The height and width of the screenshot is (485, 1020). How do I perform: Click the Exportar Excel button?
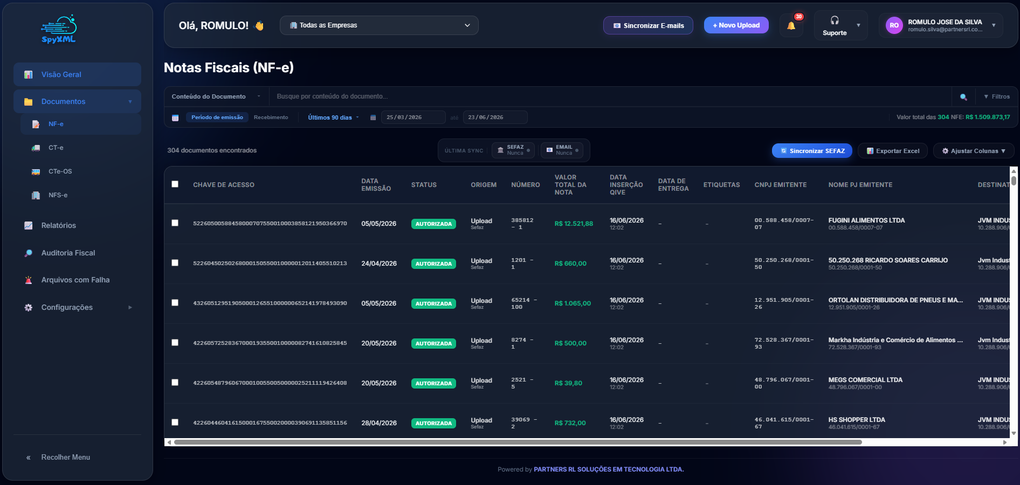(893, 151)
